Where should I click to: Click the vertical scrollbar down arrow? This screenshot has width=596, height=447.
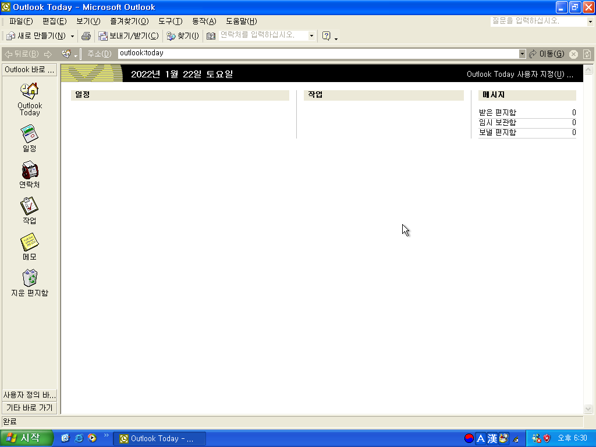click(588, 409)
